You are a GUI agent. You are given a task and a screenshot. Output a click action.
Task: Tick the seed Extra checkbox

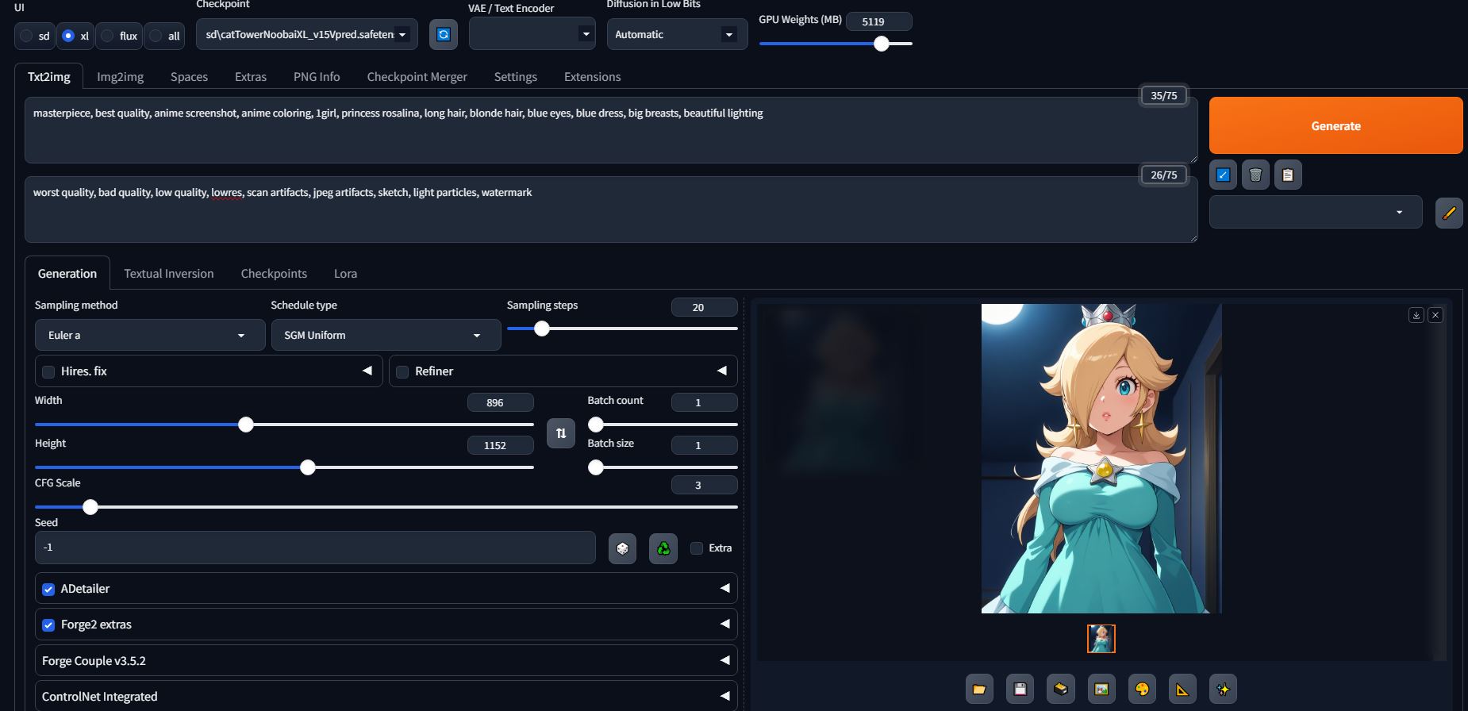click(697, 548)
